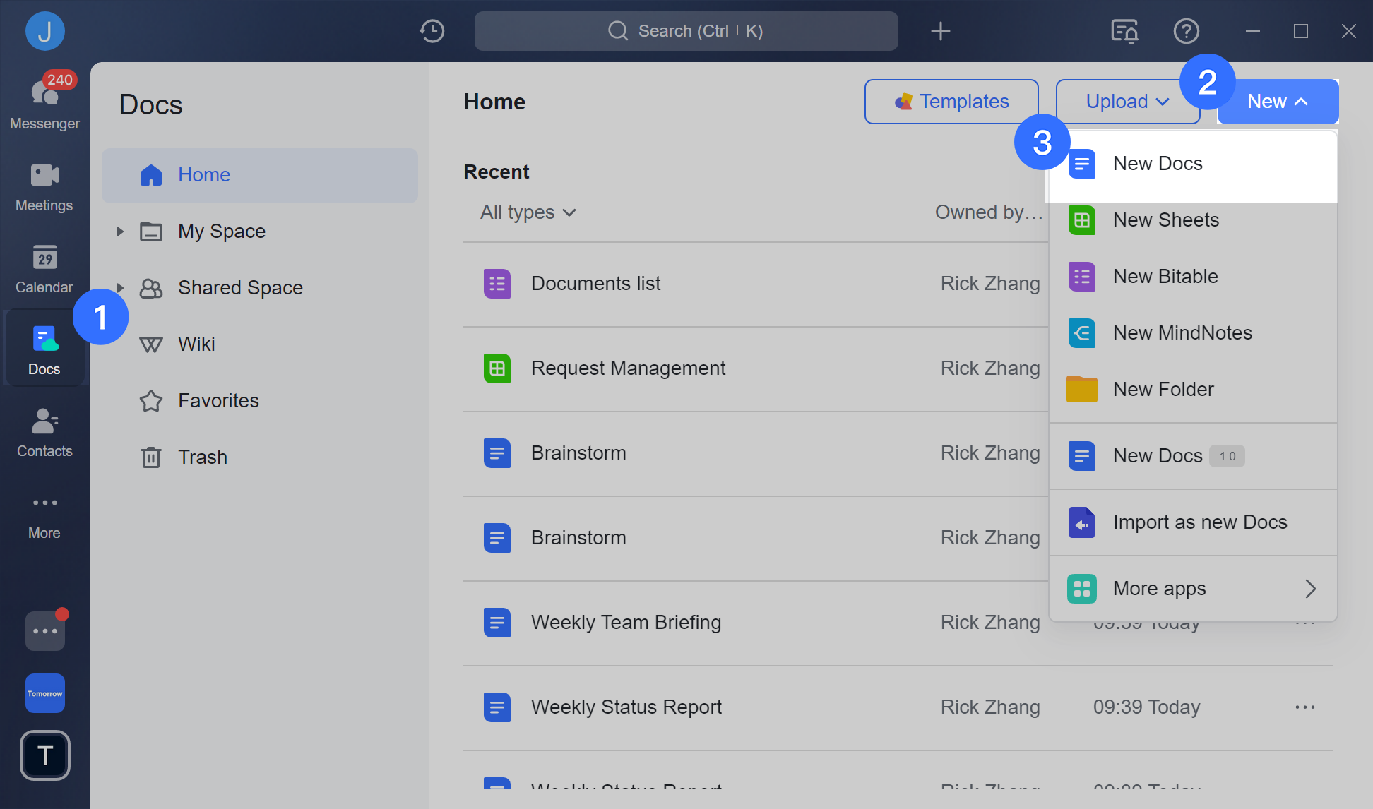
Task: Select New Sheets from the menu
Action: (x=1166, y=220)
